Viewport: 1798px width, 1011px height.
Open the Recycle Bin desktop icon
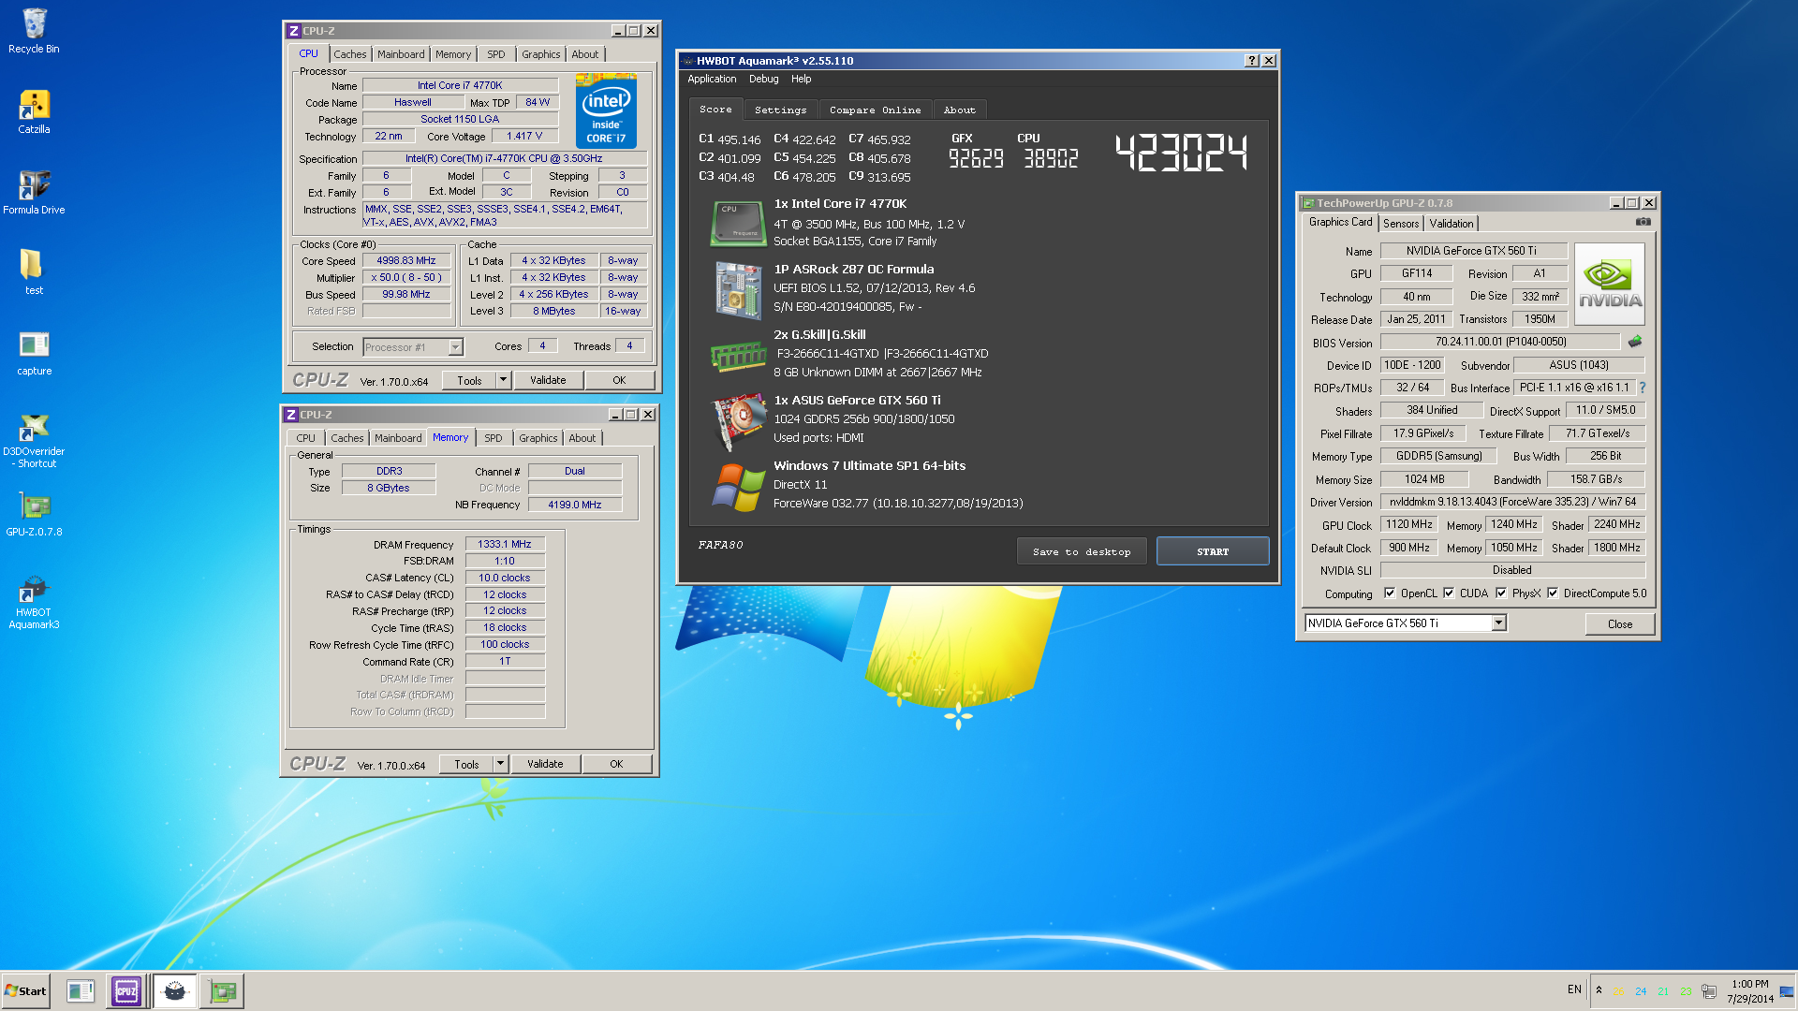click(34, 31)
